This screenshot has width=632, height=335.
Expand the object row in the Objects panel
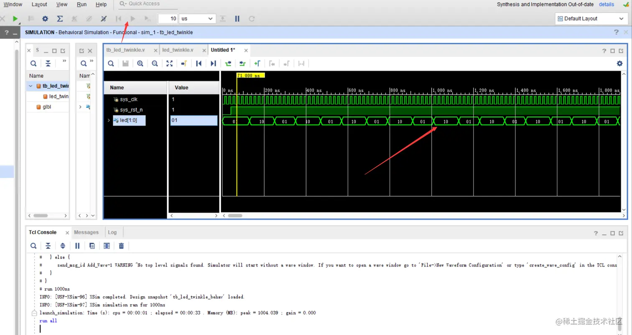[x=81, y=107]
